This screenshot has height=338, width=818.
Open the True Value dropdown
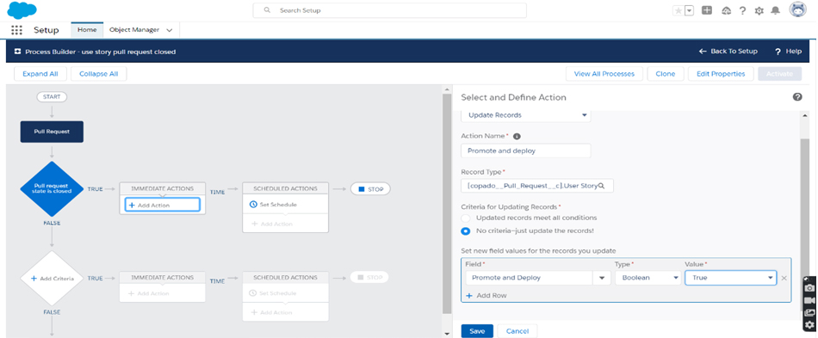pyautogui.click(x=730, y=278)
